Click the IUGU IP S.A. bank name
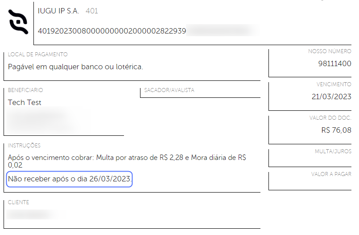Image resolution: width=359 pixels, height=235 pixels. coord(58,11)
